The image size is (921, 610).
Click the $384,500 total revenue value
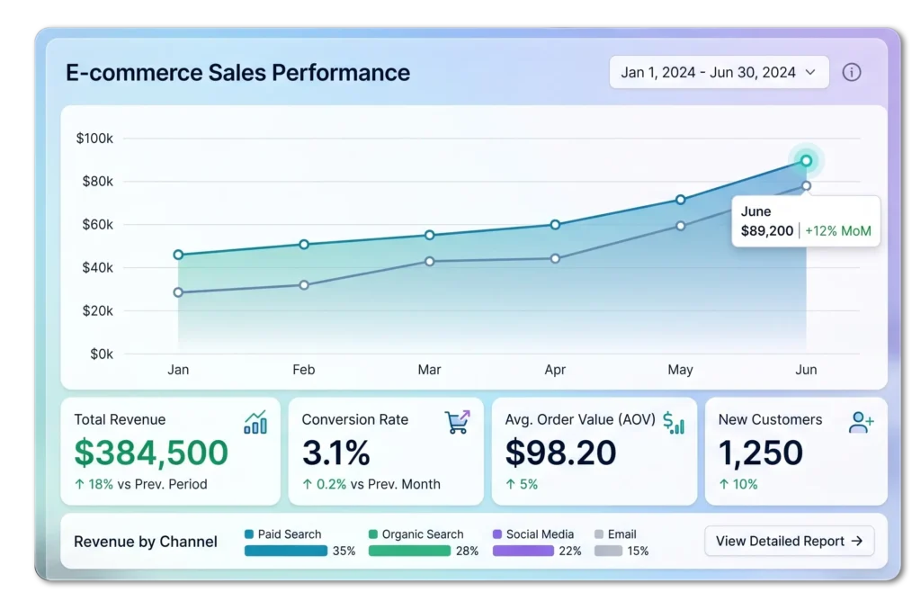click(151, 453)
